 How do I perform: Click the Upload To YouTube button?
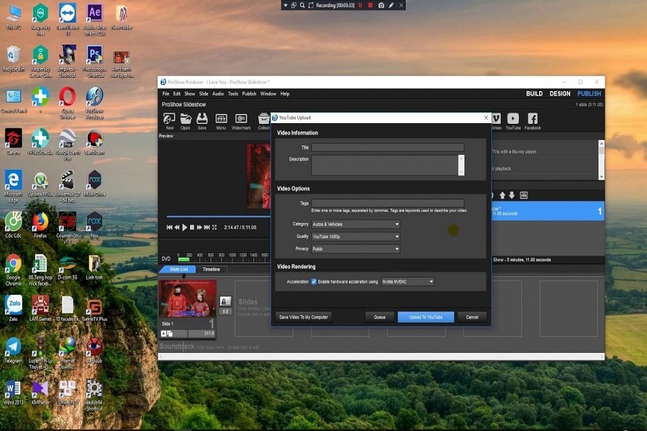(425, 317)
